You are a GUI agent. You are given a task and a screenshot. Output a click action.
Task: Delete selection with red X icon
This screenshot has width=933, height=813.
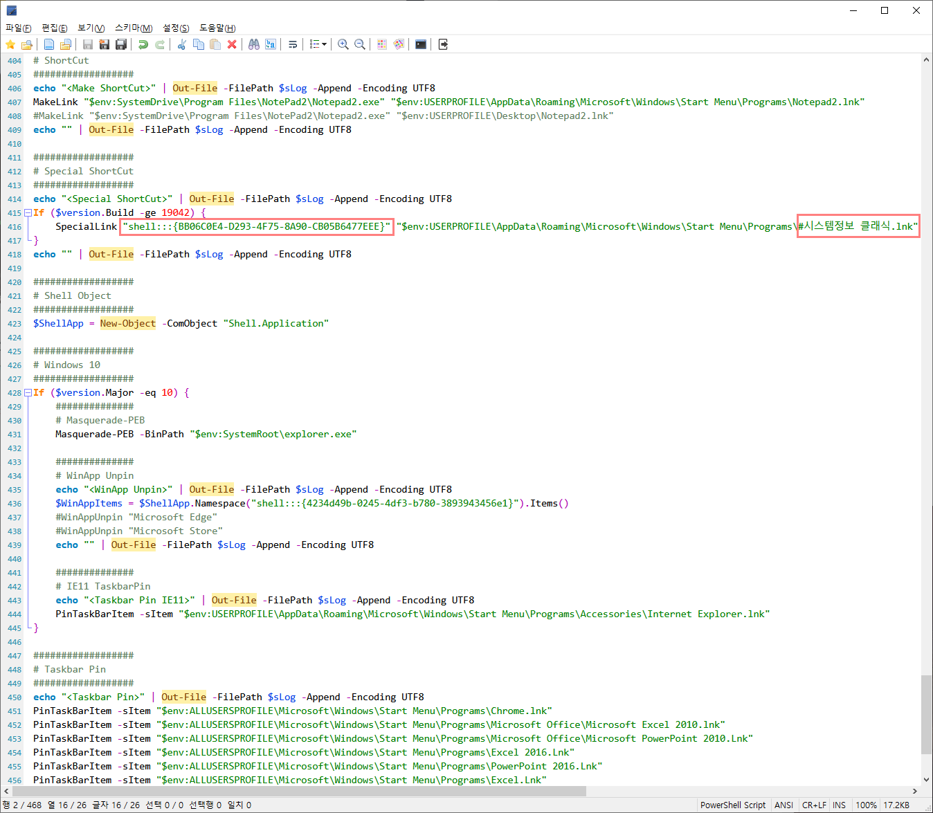tap(232, 44)
